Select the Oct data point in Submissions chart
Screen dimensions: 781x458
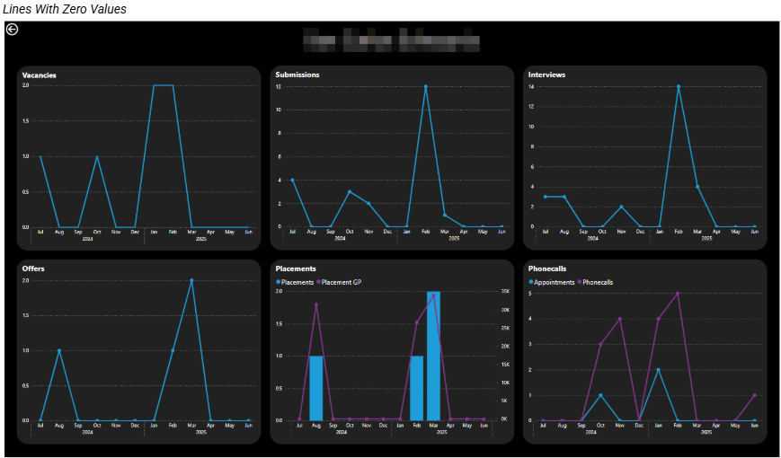[350, 191]
